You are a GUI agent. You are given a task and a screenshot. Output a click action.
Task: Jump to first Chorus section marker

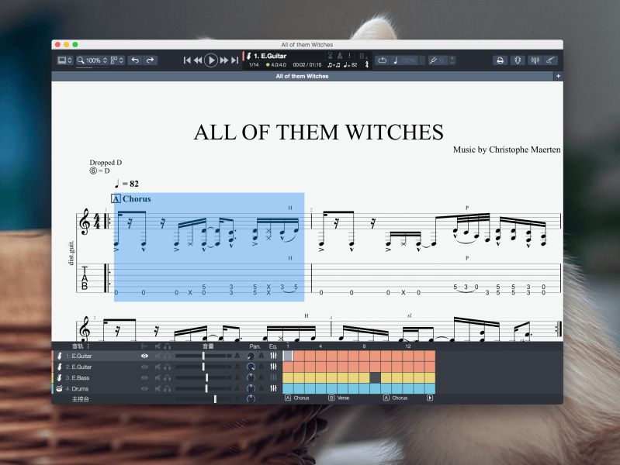tap(297, 398)
